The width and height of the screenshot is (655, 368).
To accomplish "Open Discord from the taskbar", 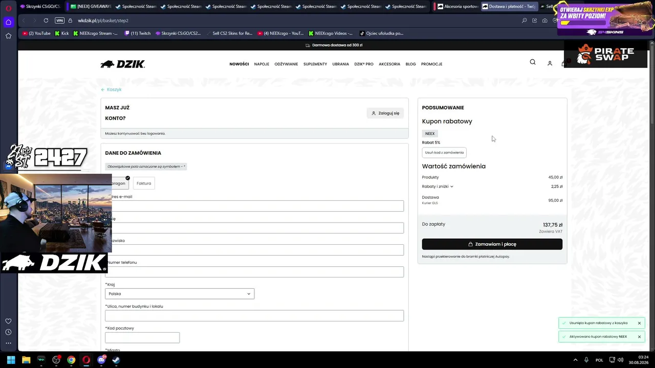I will (x=101, y=360).
